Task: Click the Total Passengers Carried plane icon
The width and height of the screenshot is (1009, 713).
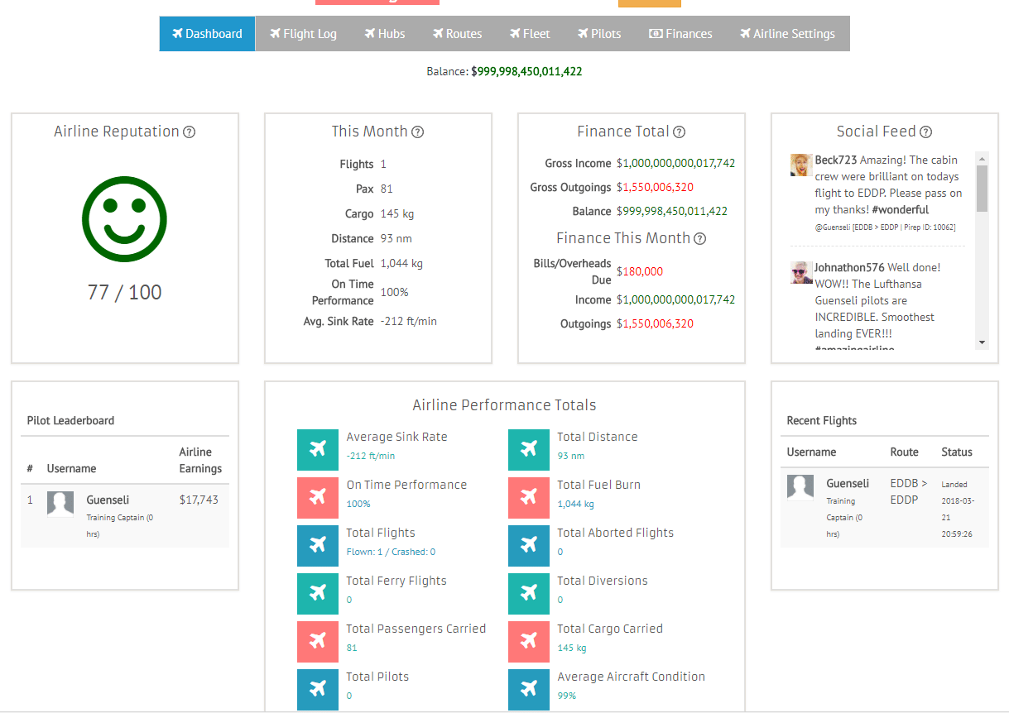Action: 318,642
